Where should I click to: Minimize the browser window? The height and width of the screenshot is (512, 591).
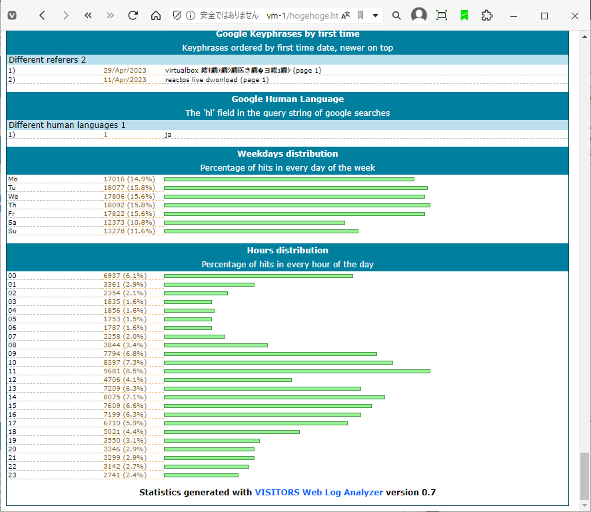coord(513,16)
